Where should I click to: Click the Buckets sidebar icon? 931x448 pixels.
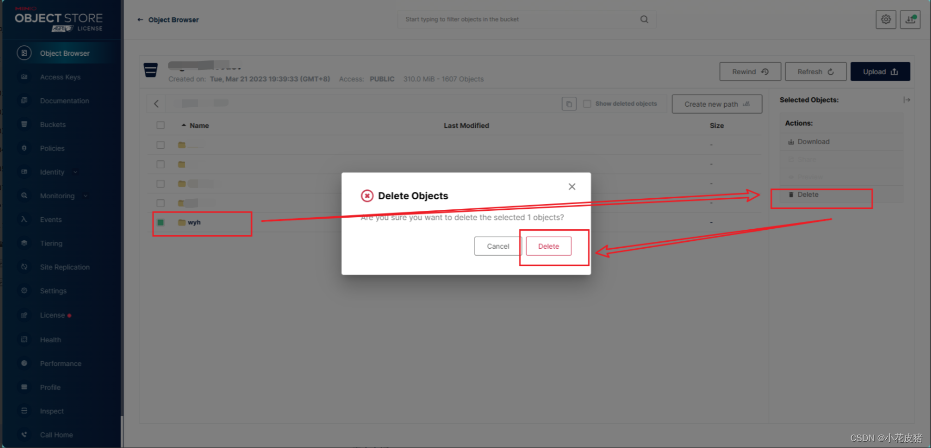click(24, 124)
